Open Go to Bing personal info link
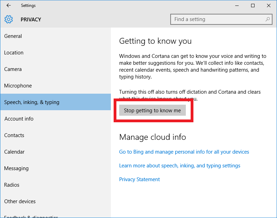This screenshot has height=218, width=277. pos(184,152)
